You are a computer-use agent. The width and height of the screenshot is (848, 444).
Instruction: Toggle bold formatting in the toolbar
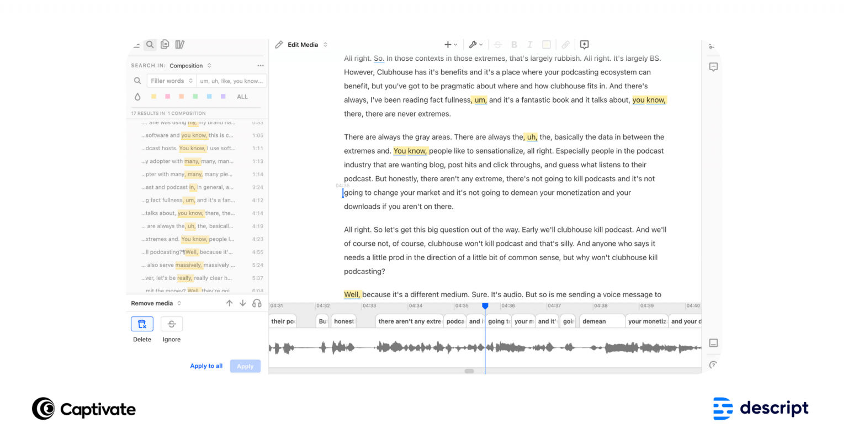(x=514, y=45)
